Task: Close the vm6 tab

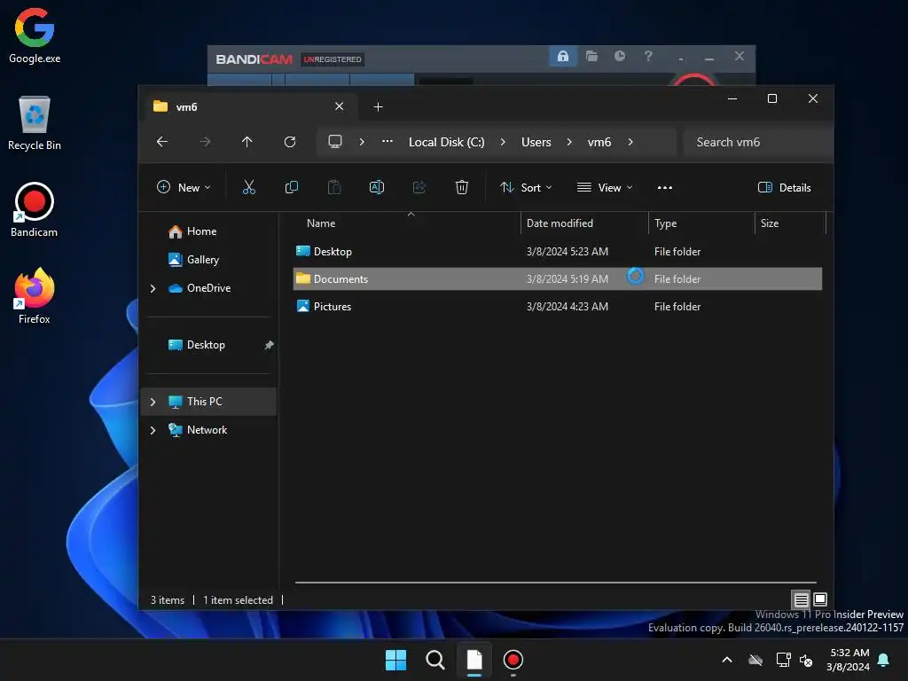Action: tap(340, 106)
